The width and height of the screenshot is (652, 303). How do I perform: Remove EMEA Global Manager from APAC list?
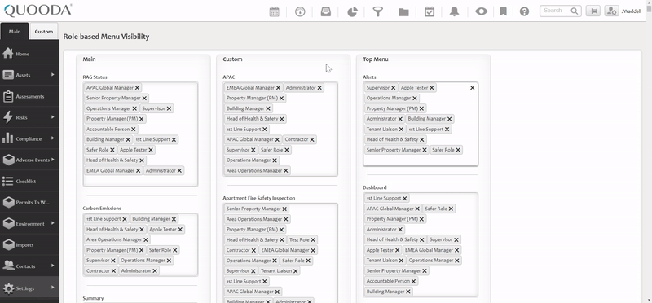pyautogui.click(x=278, y=88)
